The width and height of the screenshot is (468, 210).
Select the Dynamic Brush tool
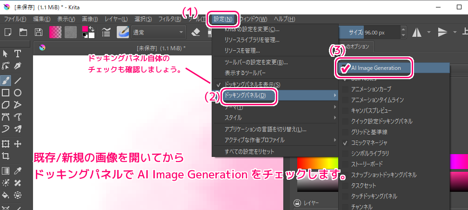[x=6, y=129]
